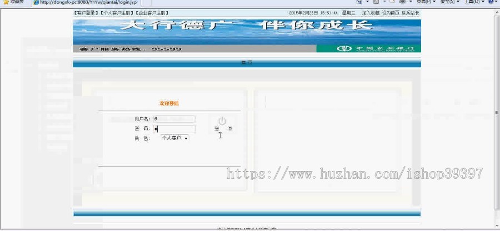Click the 加入收藏 link
500x231 pixels.
371,13
